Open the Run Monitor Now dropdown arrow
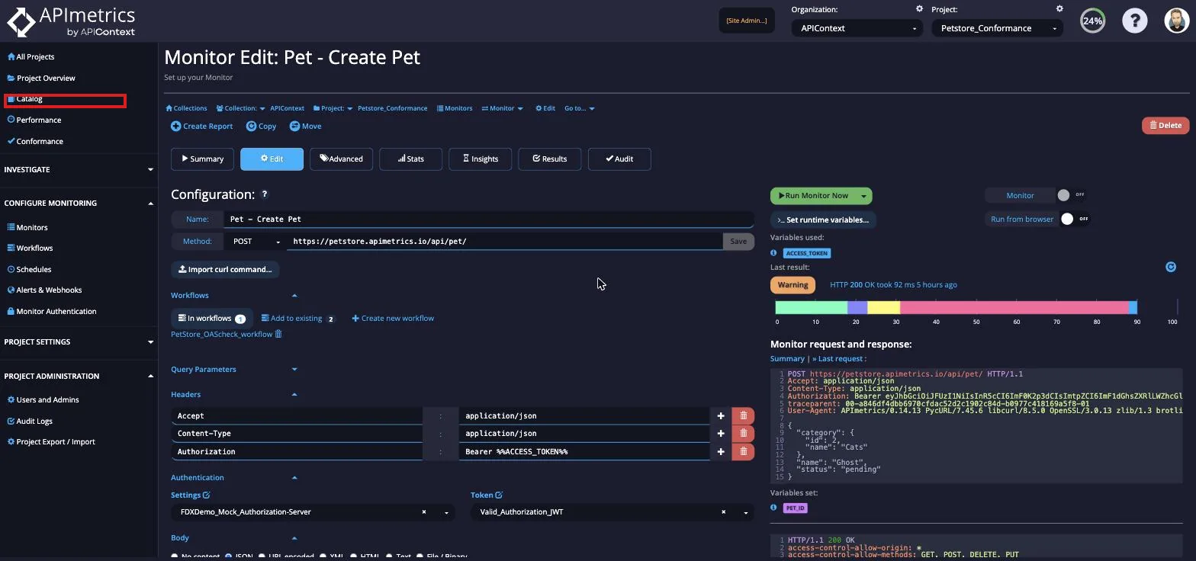The width and height of the screenshot is (1196, 561). (x=863, y=196)
